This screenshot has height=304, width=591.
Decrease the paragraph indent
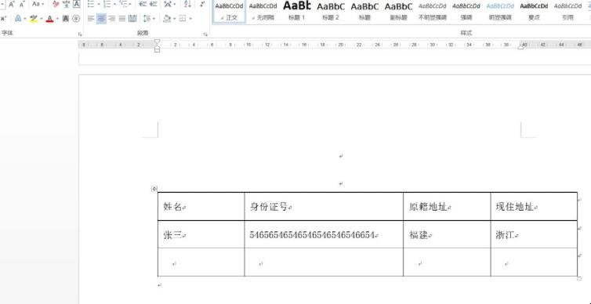click(143, 5)
